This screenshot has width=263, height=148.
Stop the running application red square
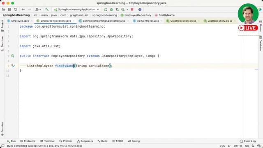pos(132,9)
